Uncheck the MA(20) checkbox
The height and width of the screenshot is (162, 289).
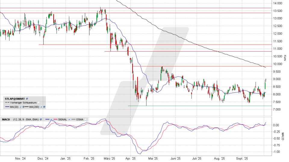point(20,107)
